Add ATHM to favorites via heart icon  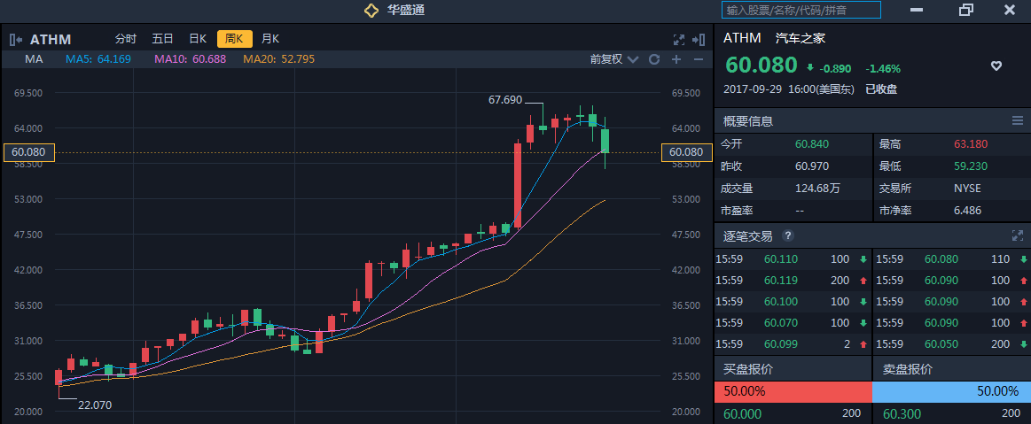click(x=996, y=66)
